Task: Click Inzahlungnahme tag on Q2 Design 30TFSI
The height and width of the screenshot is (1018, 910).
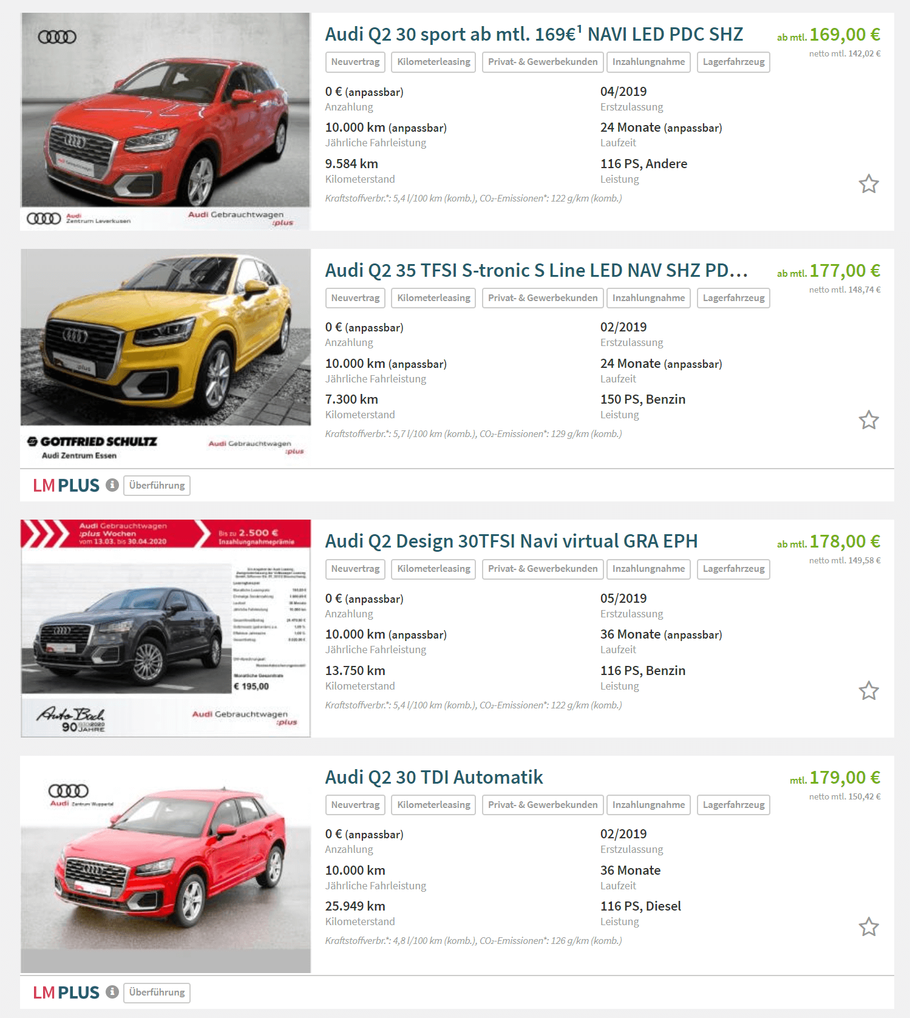Action: 648,569
